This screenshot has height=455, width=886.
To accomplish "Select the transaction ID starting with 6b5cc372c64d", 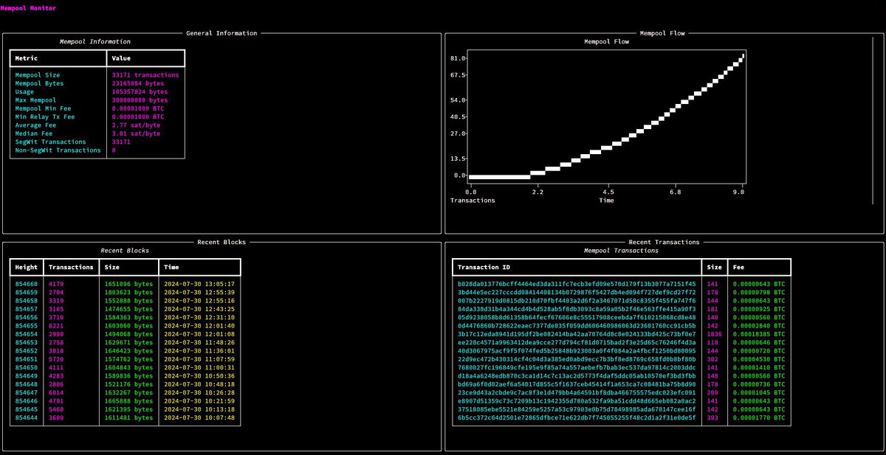I will [577, 417].
